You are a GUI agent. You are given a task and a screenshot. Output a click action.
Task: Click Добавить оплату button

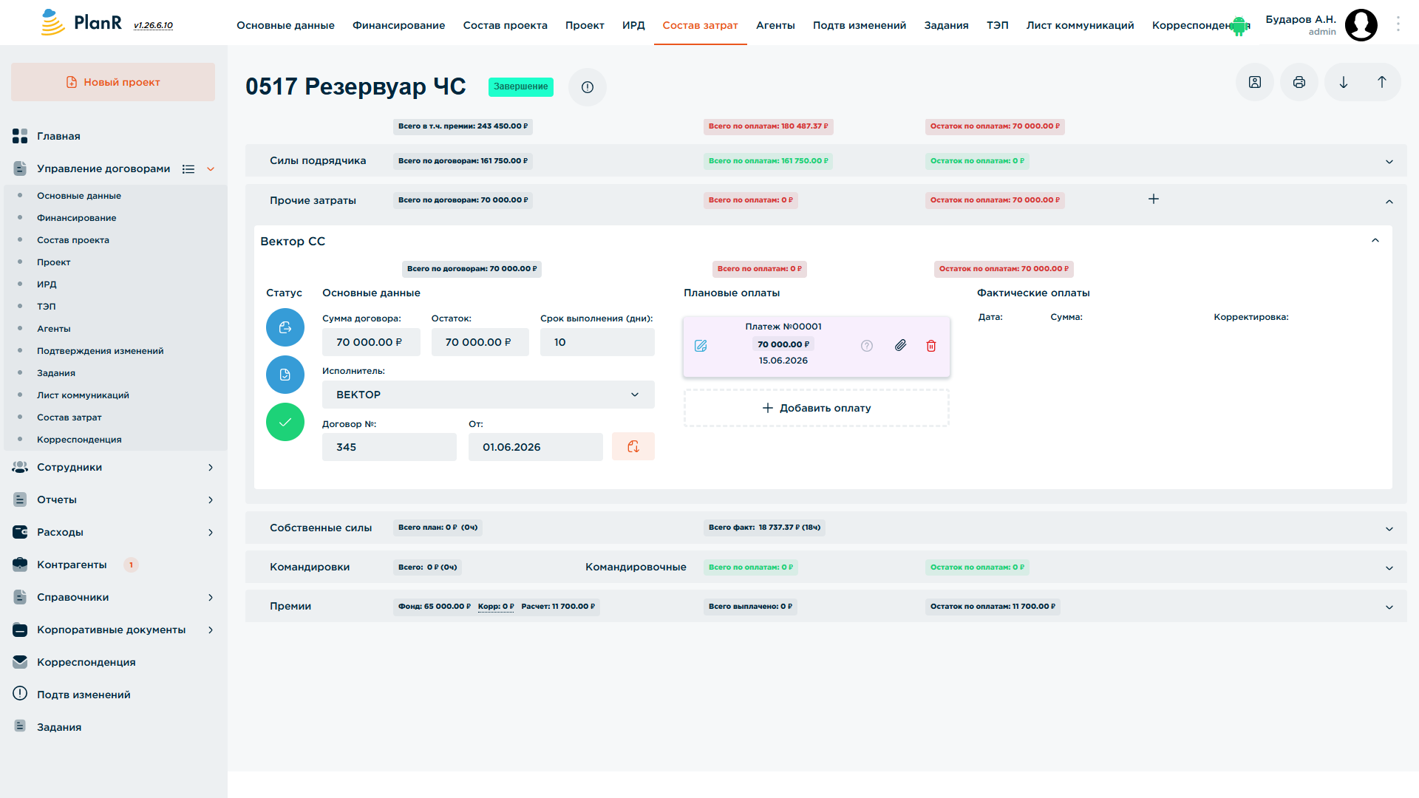[817, 408]
